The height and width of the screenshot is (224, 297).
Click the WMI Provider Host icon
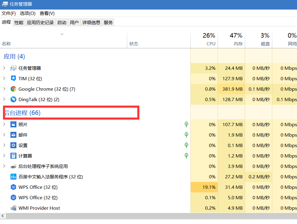point(13,208)
